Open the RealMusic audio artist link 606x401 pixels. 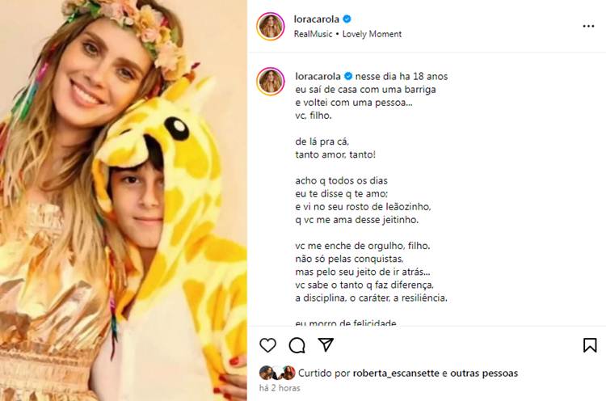(x=317, y=34)
